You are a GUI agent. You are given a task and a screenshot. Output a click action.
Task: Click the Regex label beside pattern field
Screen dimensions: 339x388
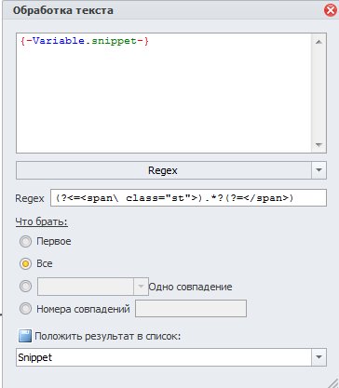point(30,198)
